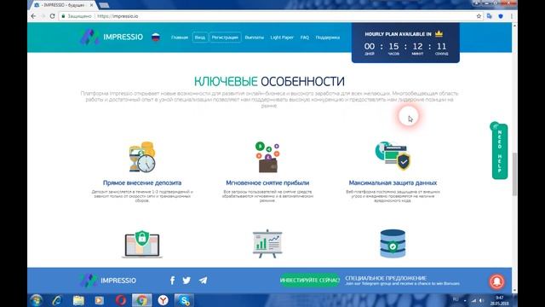The image size is (545, 307).
Task: Open a new browser tab
Action: point(104,5)
